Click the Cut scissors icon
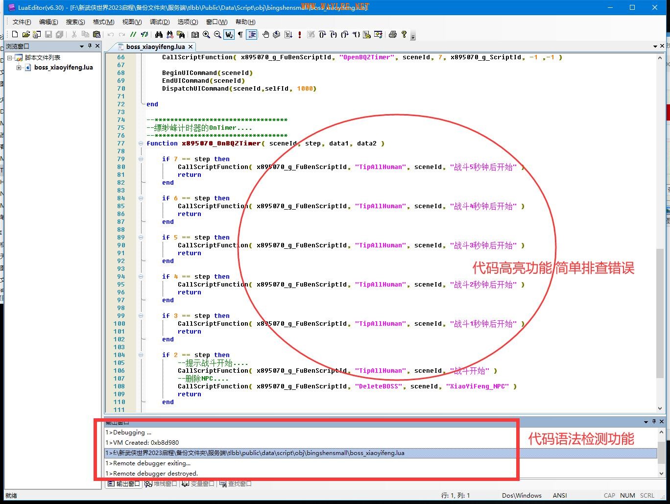The image size is (670, 504). coord(74,34)
